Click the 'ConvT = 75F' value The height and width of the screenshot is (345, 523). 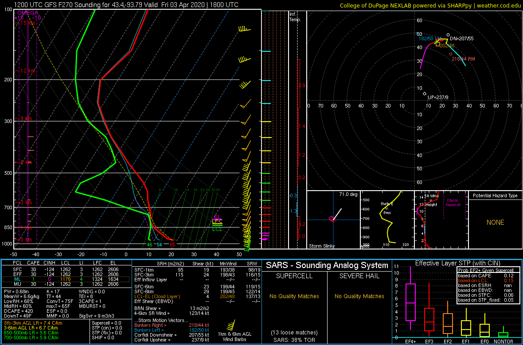[61, 301]
